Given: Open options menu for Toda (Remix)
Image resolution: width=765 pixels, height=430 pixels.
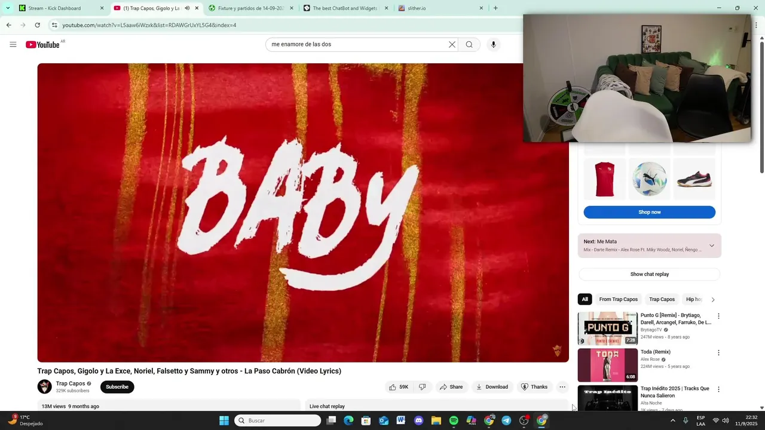Looking at the screenshot, I should (x=718, y=353).
